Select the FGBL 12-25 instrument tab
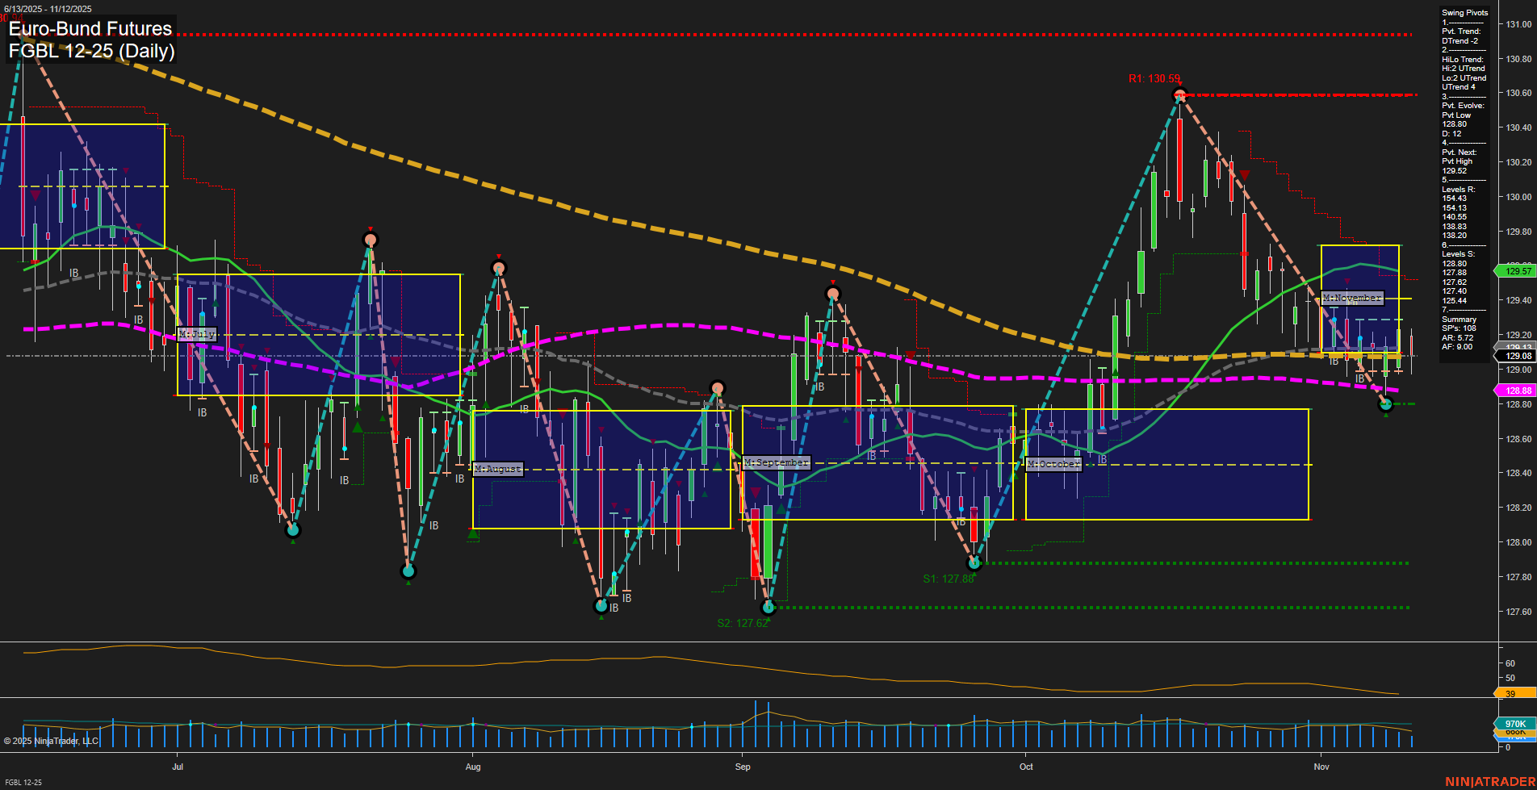 tap(23, 782)
